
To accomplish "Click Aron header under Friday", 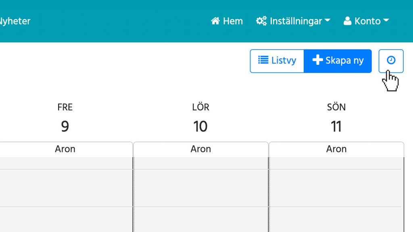I will point(65,149).
